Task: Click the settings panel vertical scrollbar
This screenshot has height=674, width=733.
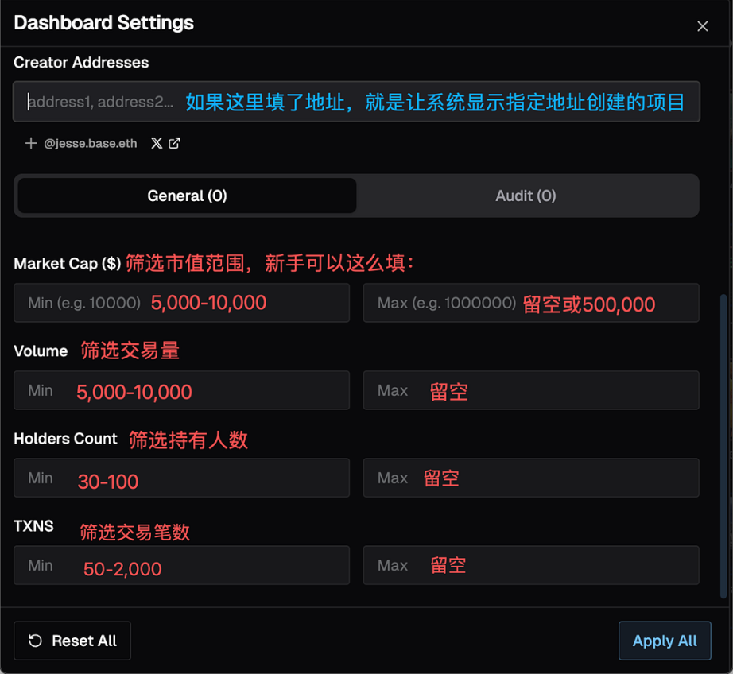Action: tap(723, 445)
